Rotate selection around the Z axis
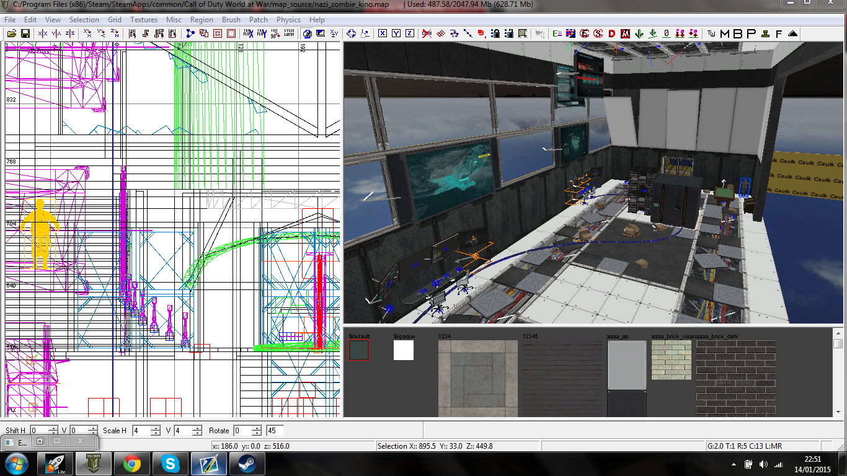 click(x=115, y=33)
